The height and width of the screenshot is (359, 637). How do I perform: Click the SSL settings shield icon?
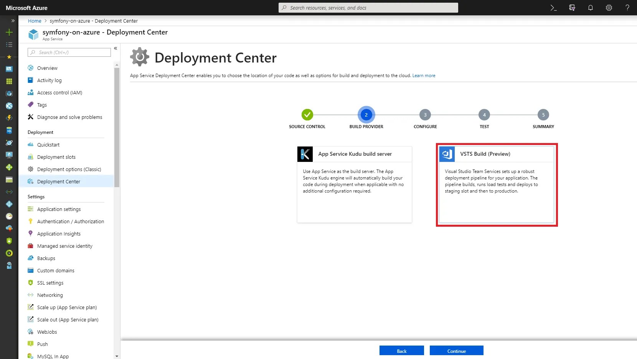pyautogui.click(x=31, y=283)
